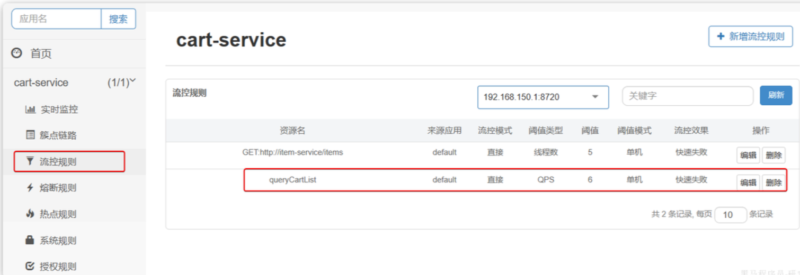Focus the 应用名 search input field
The height and width of the screenshot is (275, 800).
(57, 19)
